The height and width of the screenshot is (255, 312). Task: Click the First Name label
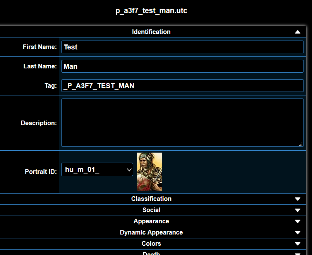pyautogui.click(x=40, y=47)
